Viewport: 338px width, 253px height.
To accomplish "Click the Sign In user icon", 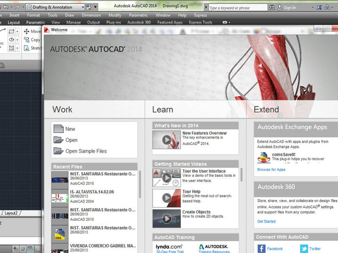I will click(x=280, y=7).
